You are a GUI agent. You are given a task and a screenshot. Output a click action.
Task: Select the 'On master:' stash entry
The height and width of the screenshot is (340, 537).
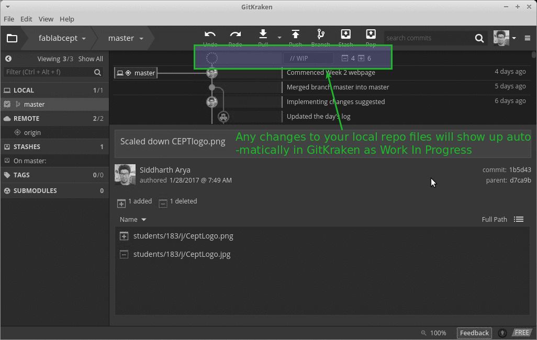tap(54, 161)
